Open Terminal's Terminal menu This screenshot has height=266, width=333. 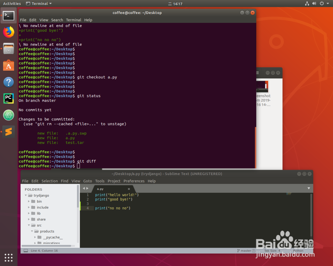point(74,20)
